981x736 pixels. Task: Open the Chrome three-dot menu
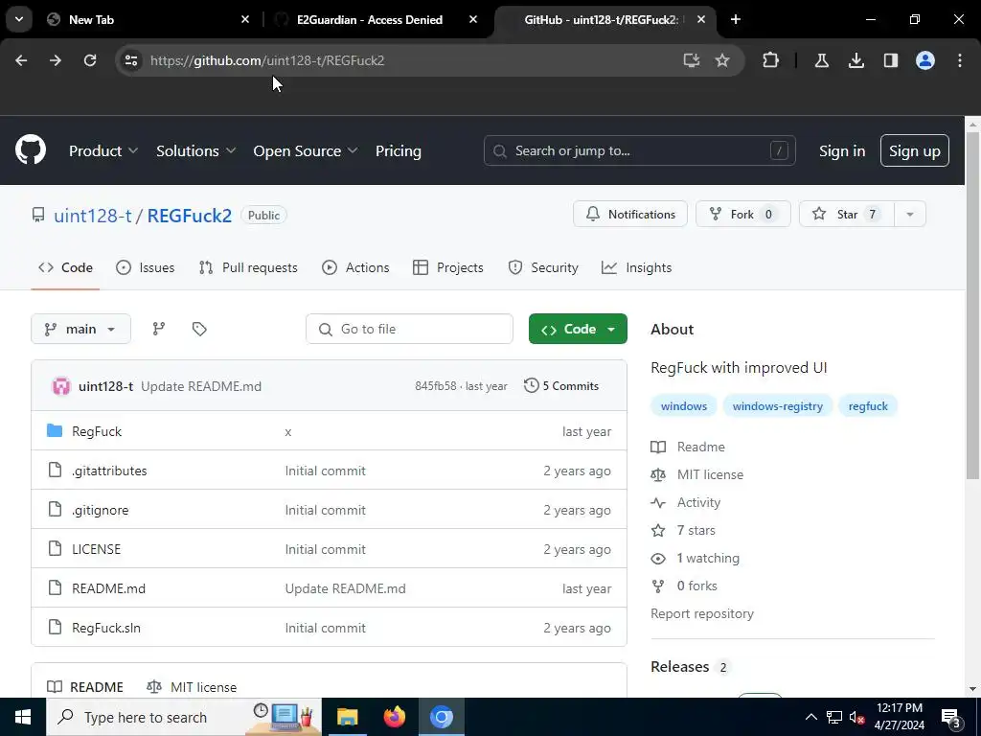[960, 60]
